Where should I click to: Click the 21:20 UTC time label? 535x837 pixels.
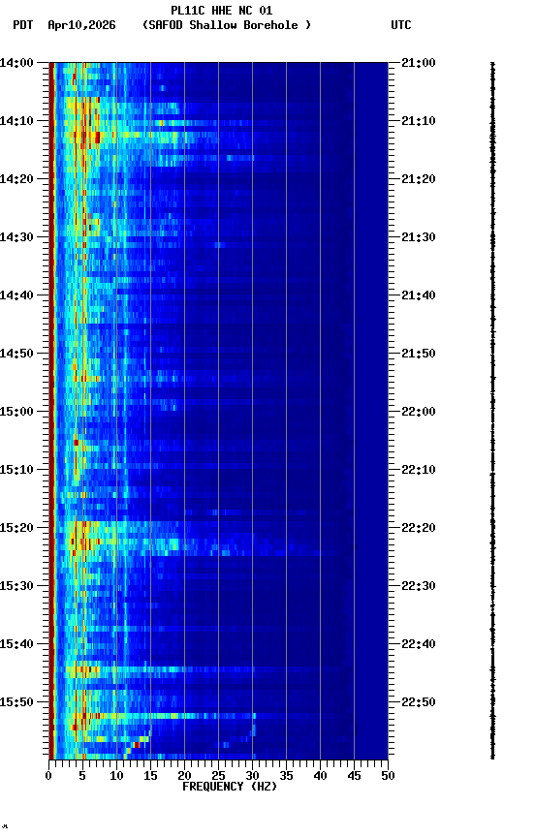[419, 179]
